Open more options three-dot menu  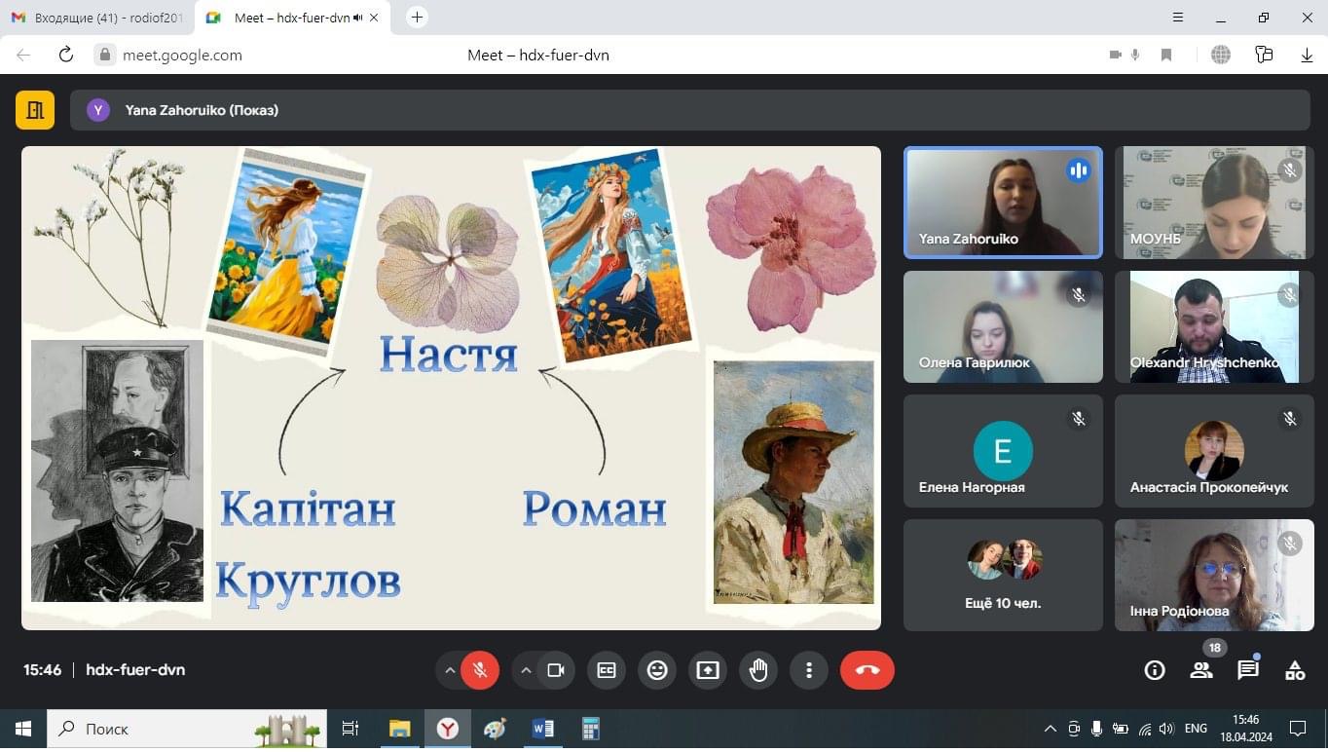click(809, 670)
